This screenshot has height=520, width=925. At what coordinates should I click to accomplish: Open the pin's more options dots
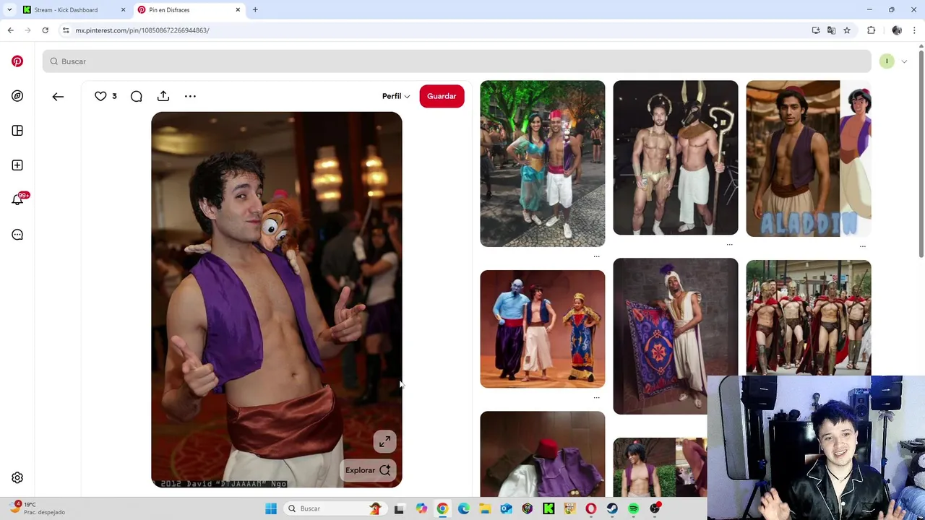coord(190,96)
